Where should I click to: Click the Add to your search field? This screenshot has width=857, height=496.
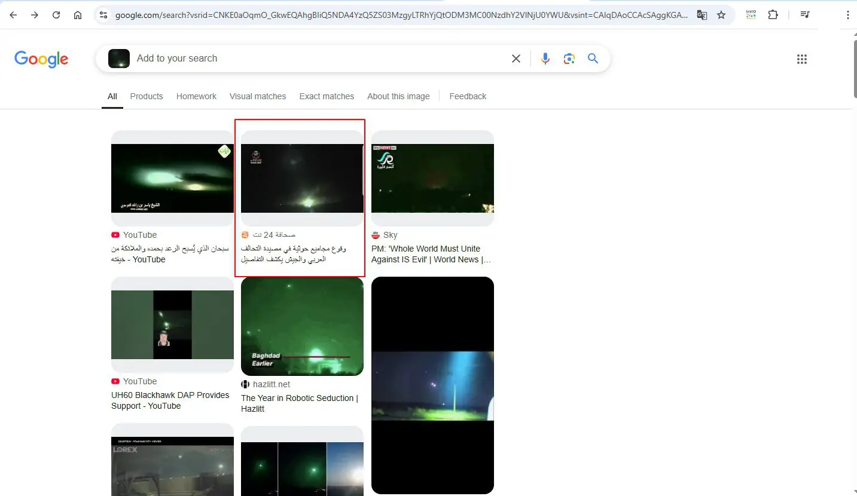[317, 59]
